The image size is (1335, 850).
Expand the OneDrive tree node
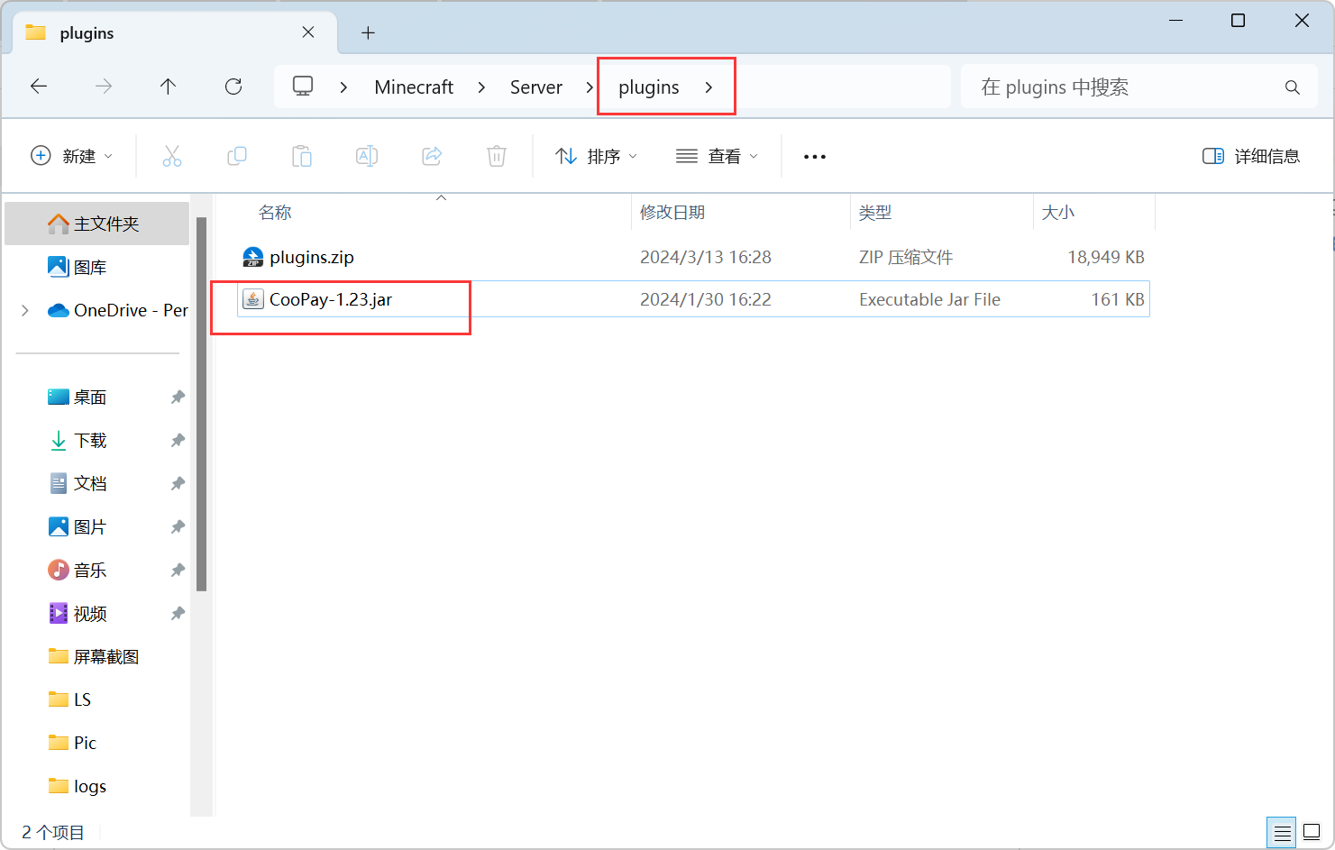coord(25,310)
